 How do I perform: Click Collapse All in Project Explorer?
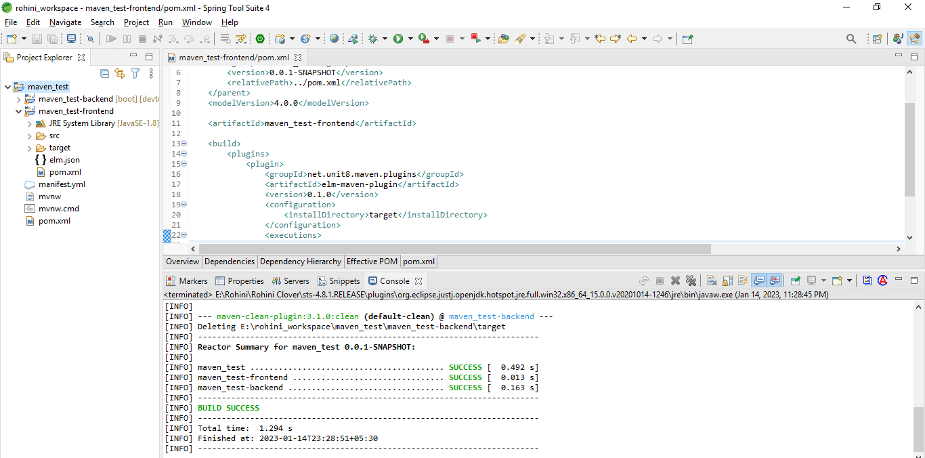pos(105,73)
